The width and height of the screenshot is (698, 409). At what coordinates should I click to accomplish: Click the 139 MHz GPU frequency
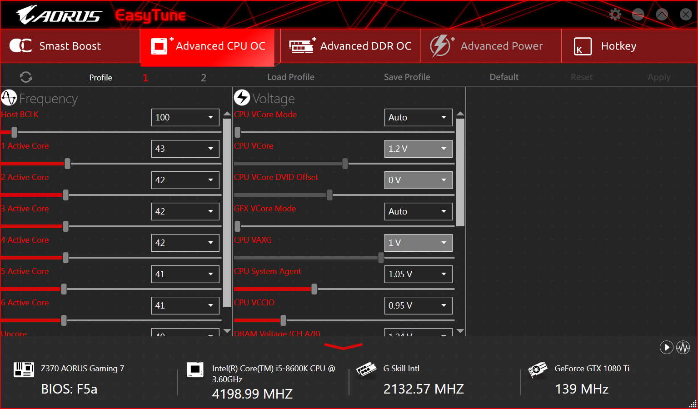pos(582,389)
